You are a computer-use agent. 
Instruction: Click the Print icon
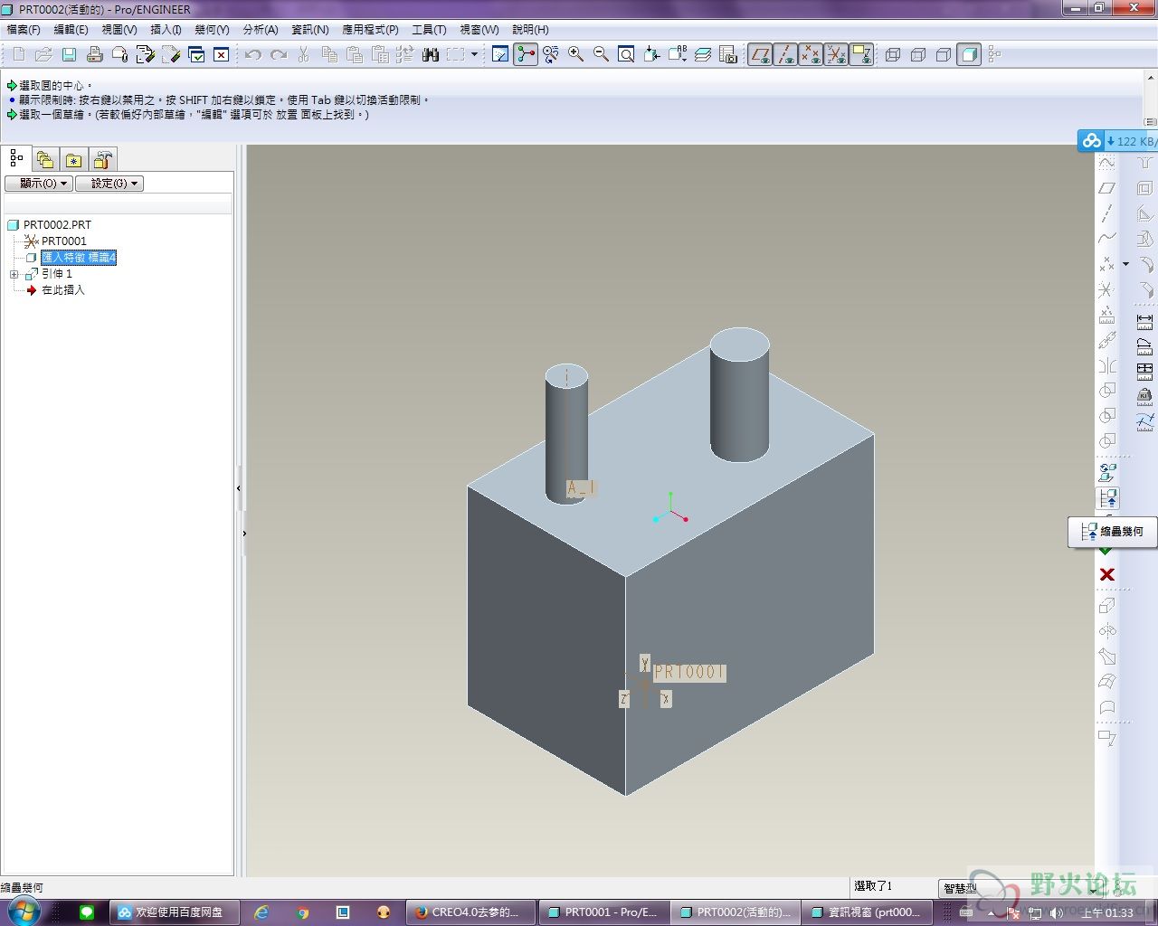pyautogui.click(x=94, y=55)
